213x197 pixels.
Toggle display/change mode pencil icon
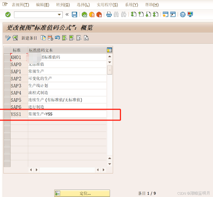click(x=8, y=38)
